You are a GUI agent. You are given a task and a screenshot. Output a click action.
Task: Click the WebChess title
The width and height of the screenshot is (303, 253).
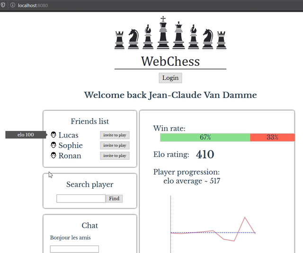pyautogui.click(x=170, y=61)
